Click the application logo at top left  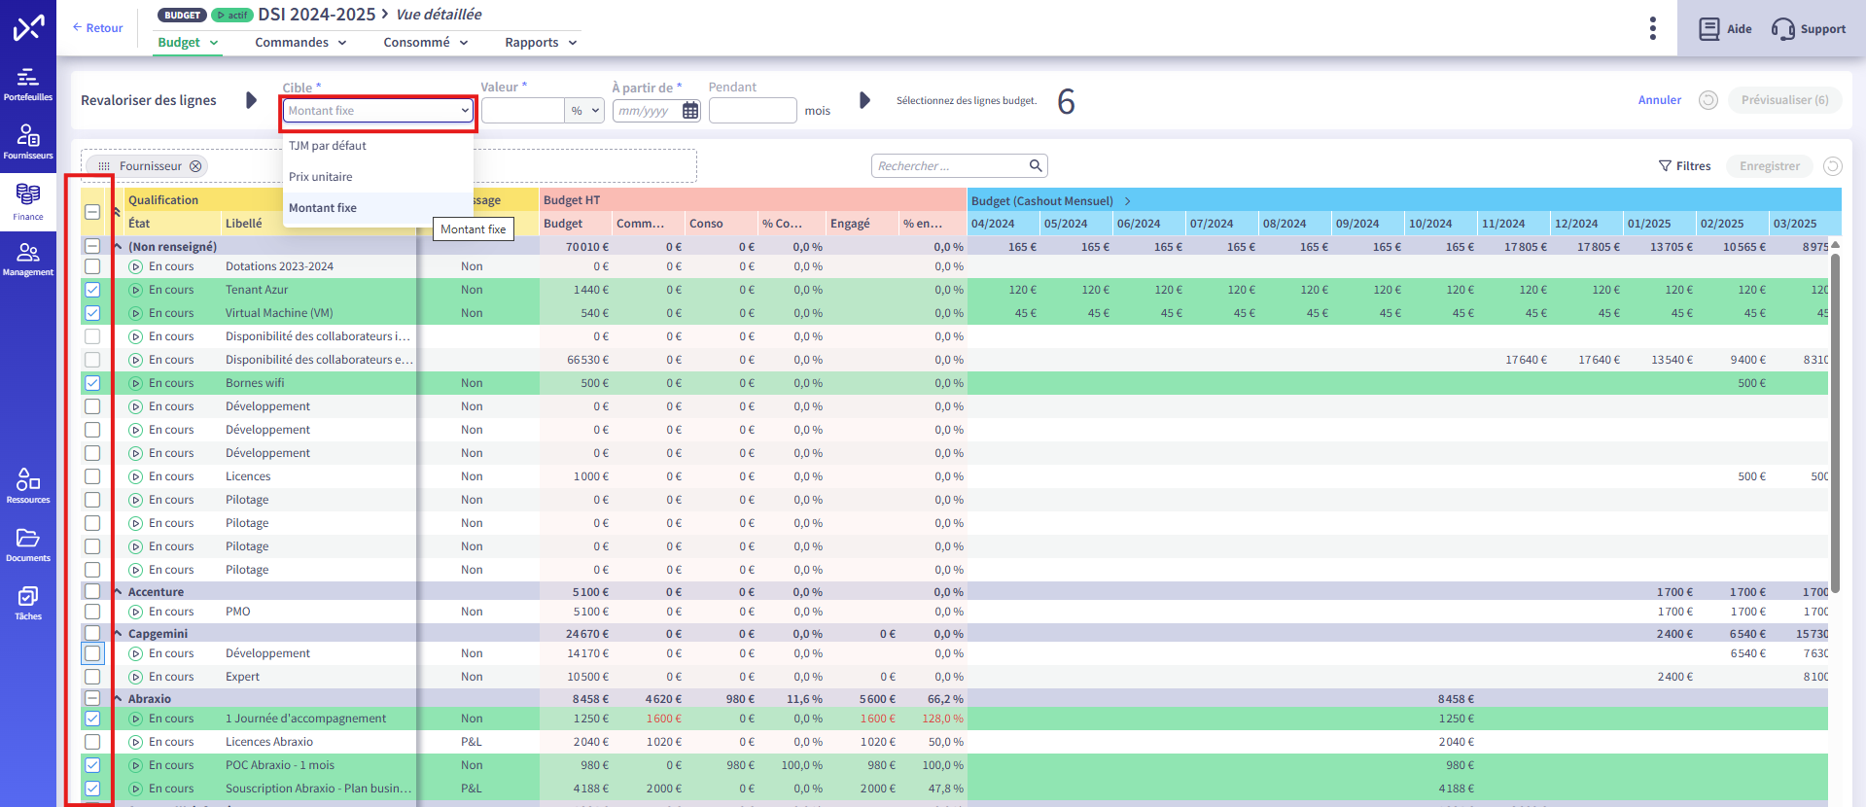click(28, 27)
